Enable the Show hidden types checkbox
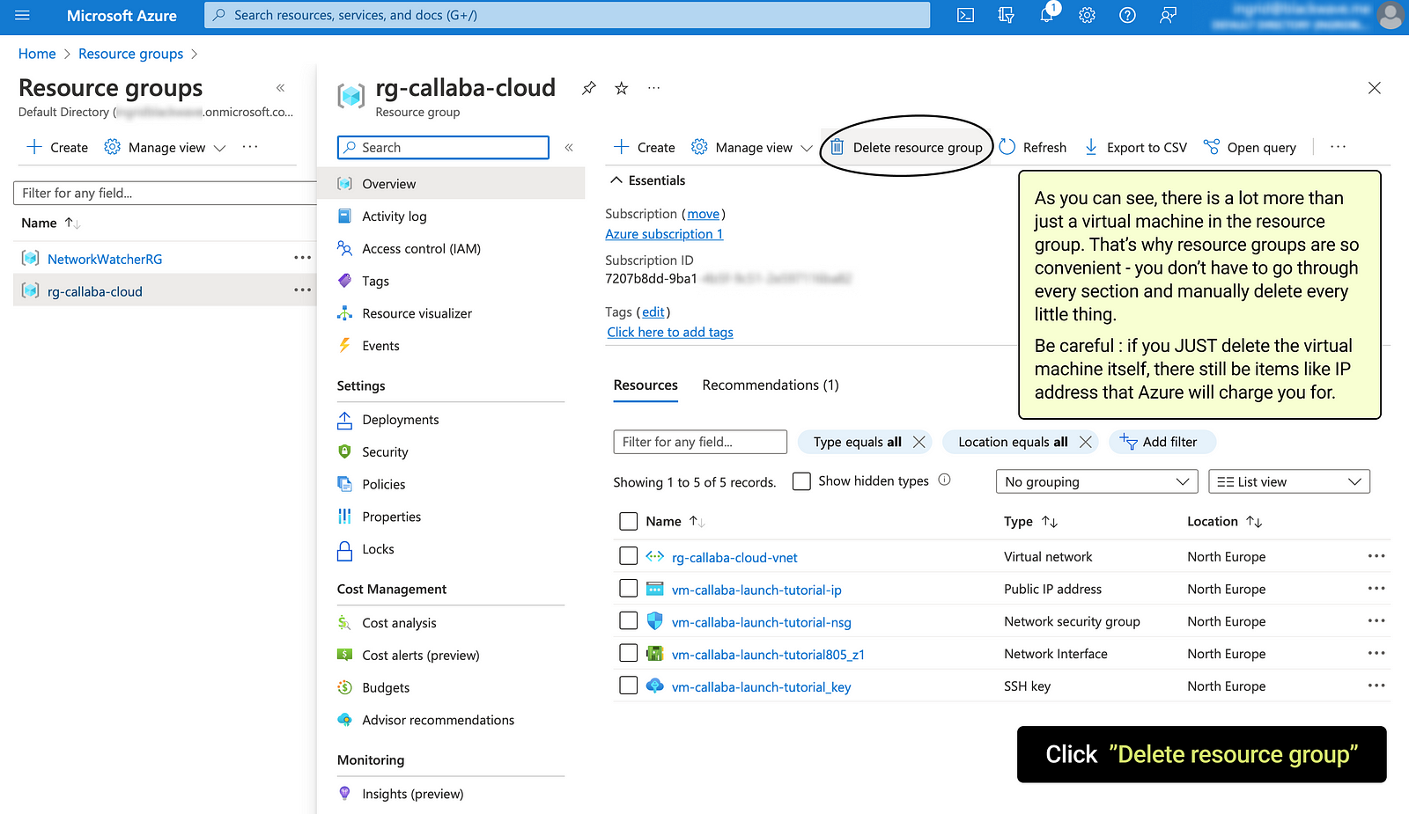Screen dimensions: 1409x814 coord(801,481)
